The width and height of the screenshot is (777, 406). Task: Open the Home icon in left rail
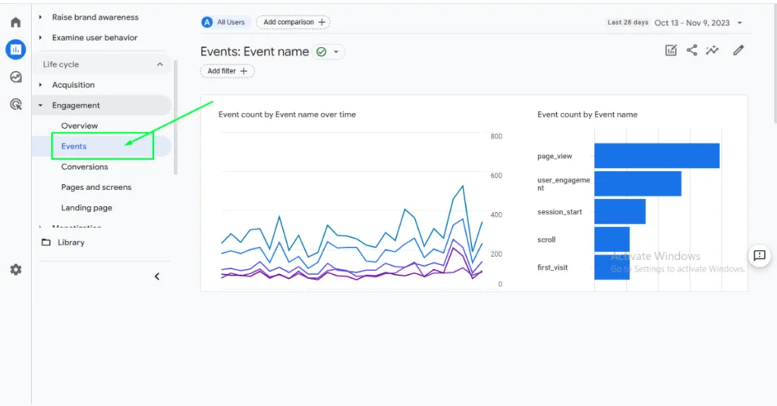15,23
